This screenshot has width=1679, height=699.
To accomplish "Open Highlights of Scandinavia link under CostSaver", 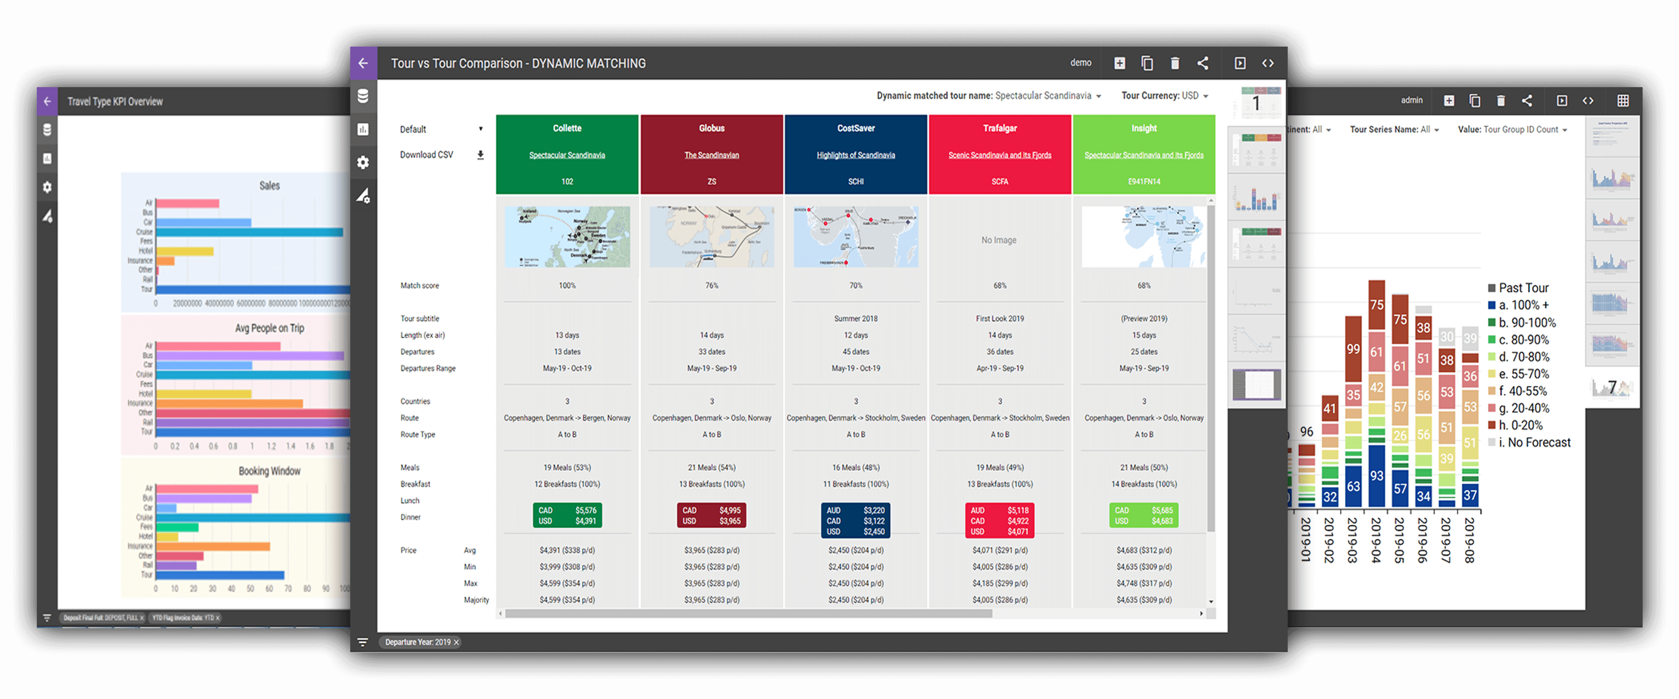I will click(x=856, y=155).
